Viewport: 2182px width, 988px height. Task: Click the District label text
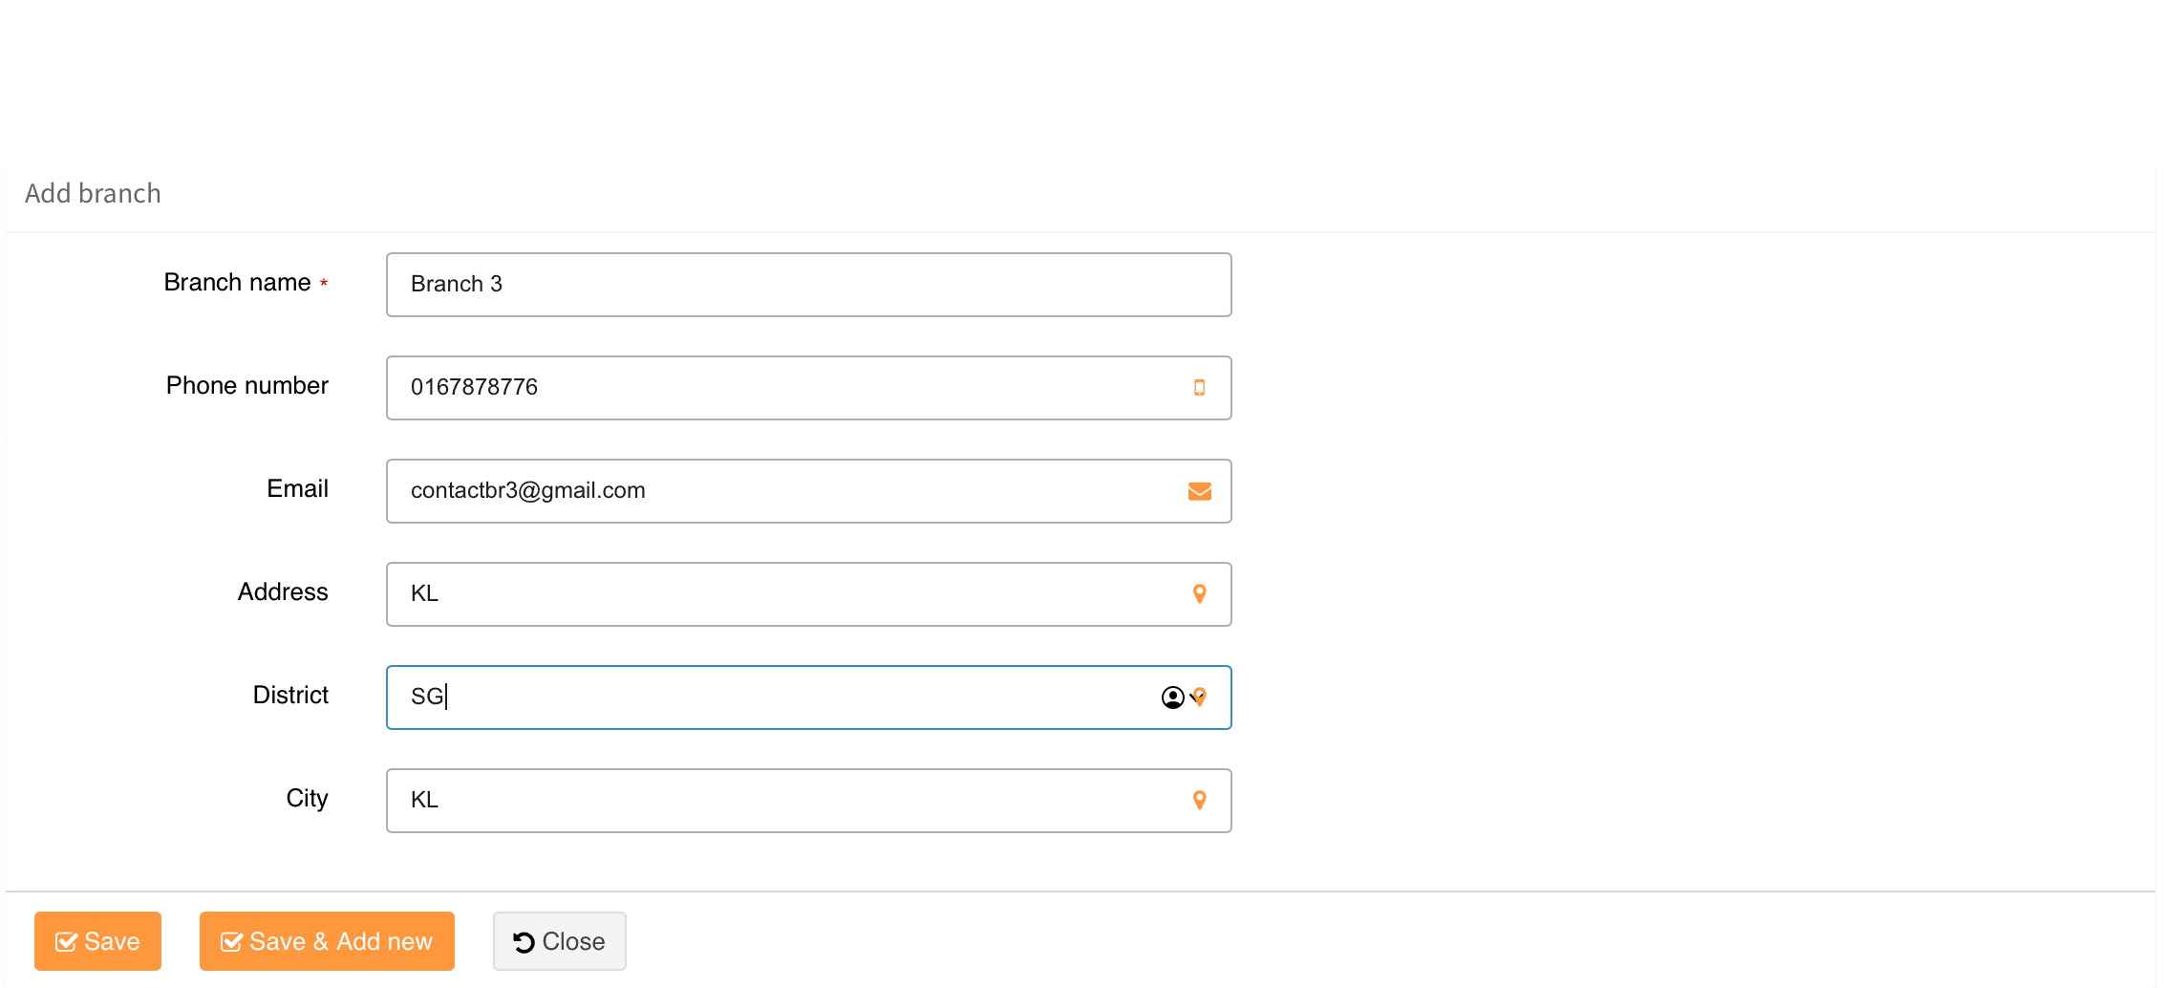[x=289, y=696]
